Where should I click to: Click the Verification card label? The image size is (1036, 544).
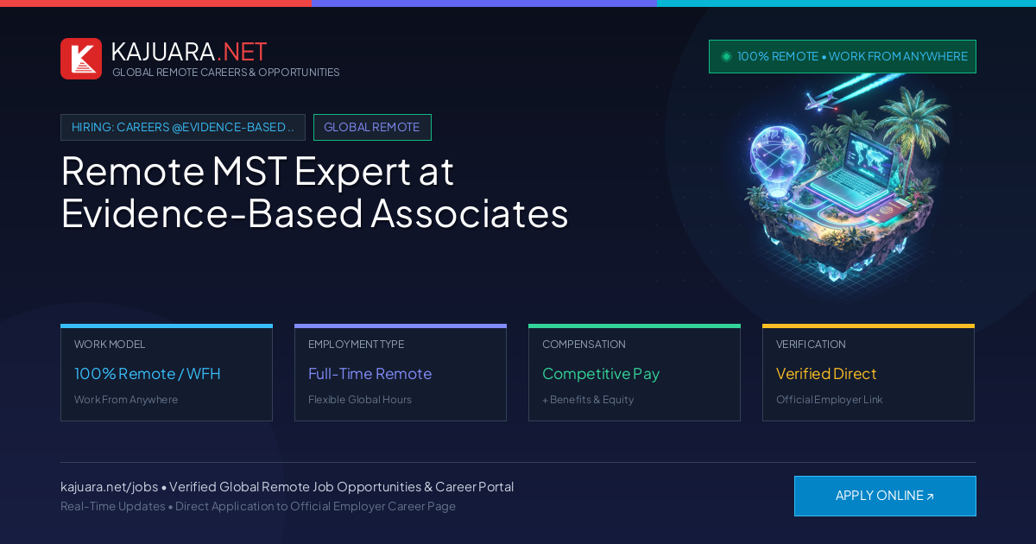(811, 345)
